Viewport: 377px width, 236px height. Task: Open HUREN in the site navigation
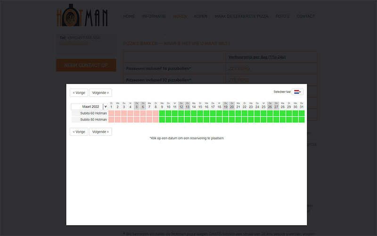180,16
